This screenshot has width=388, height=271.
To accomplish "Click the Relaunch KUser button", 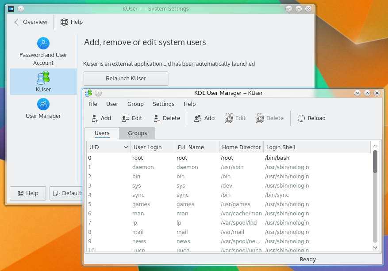I will pos(126,79).
